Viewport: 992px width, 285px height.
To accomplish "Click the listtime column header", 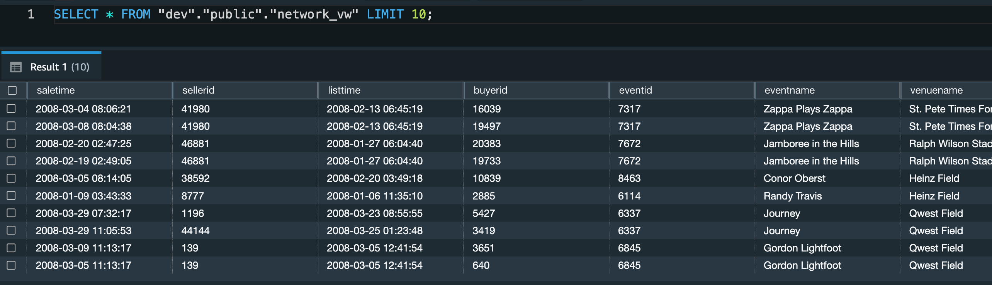I will coord(391,90).
